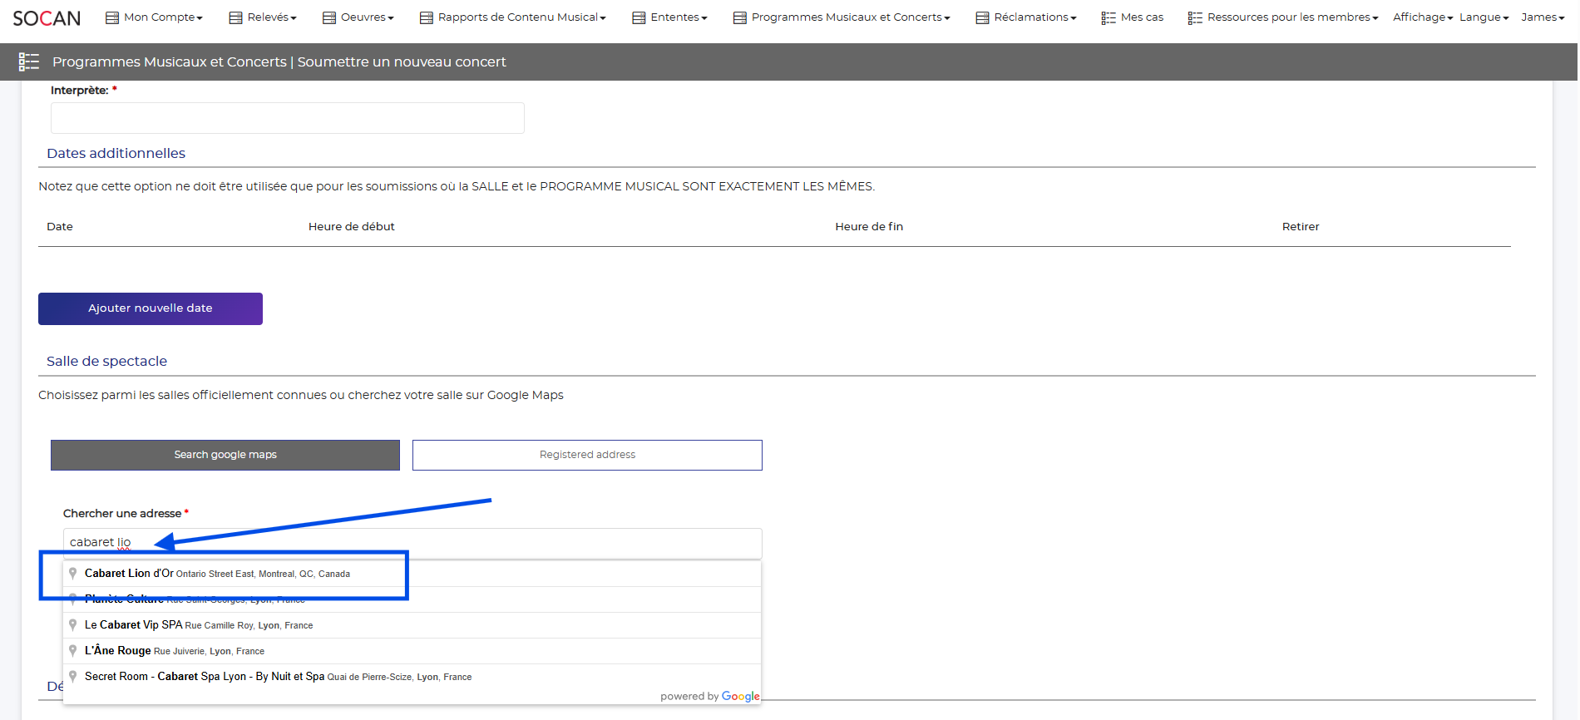Click the SOCAN logo

[x=47, y=18]
